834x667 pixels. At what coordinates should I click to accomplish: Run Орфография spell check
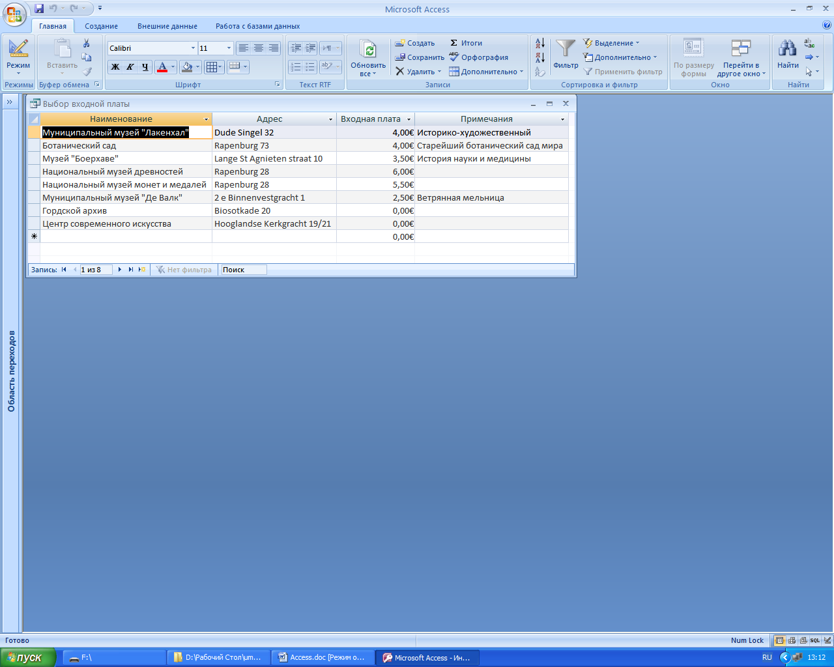[x=479, y=57]
